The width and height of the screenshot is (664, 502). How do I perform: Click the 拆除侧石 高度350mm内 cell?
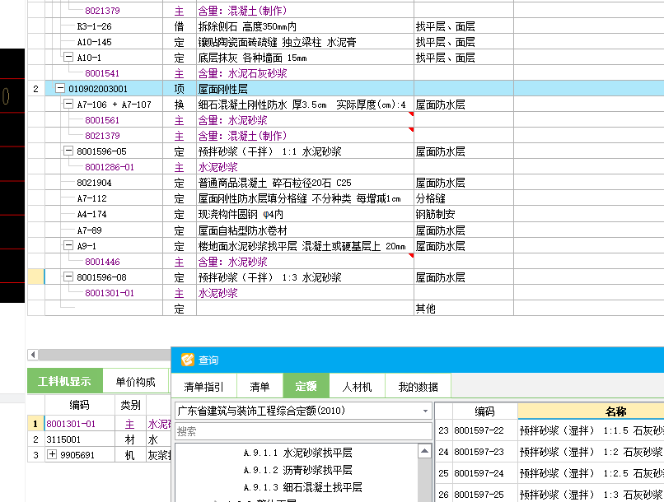(x=305, y=26)
